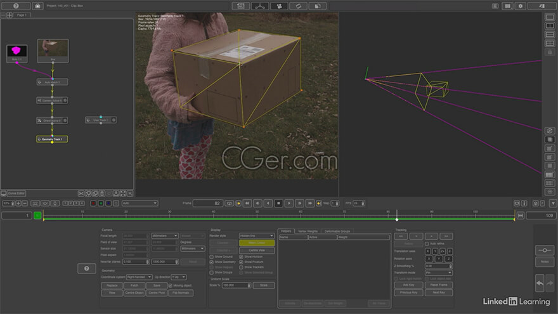This screenshot has width=558, height=314.
Task: Toggle translation axis X button
Action: coord(428,251)
